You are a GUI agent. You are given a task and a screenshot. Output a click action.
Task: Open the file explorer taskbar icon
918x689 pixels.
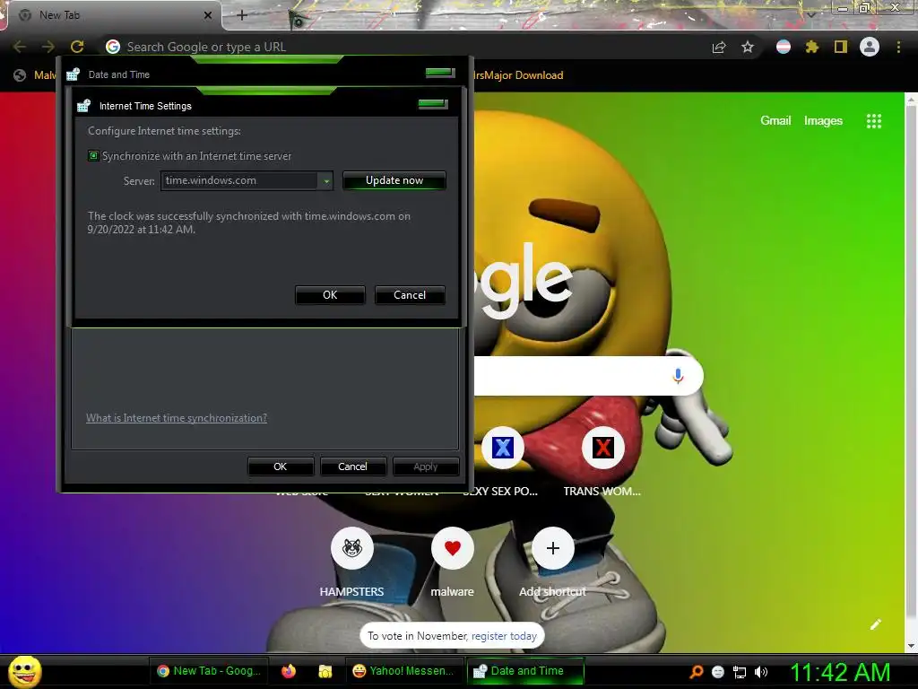325,671
